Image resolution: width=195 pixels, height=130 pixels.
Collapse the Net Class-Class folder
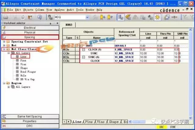click(4, 49)
